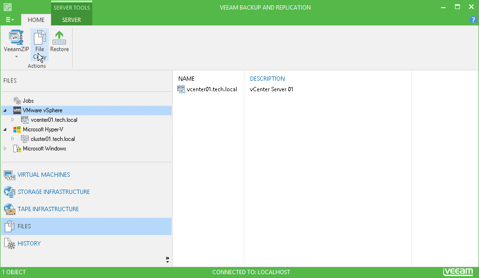Screen dimensions: 479x278
Task: Click the Jobs gear icon
Action: coord(17,100)
